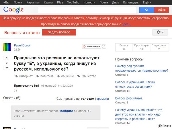
Task: Open Поиск in top bar
Action: [18, 2]
